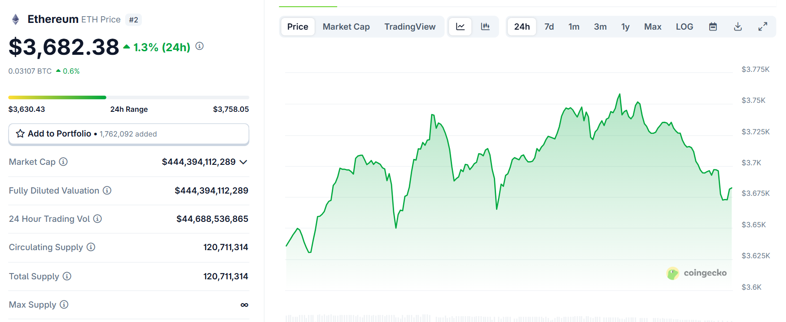Set chart range to 24h

click(x=522, y=26)
